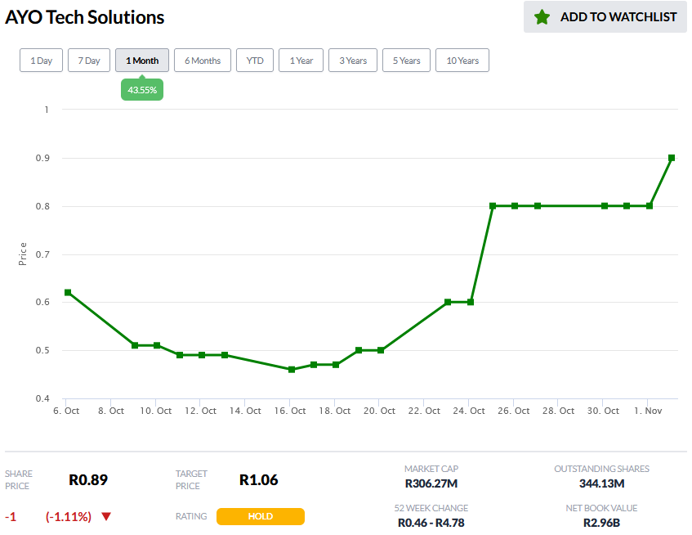Click the R306.27M market cap value
This screenshot has width=692, height=535.
(x=431, y=483)
